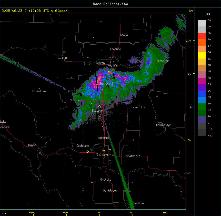Click the Okotoks label
This screenshot has width=221, height=216.
(x=106, y=180)
